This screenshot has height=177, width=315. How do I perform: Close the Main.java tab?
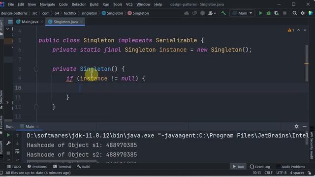42,22
